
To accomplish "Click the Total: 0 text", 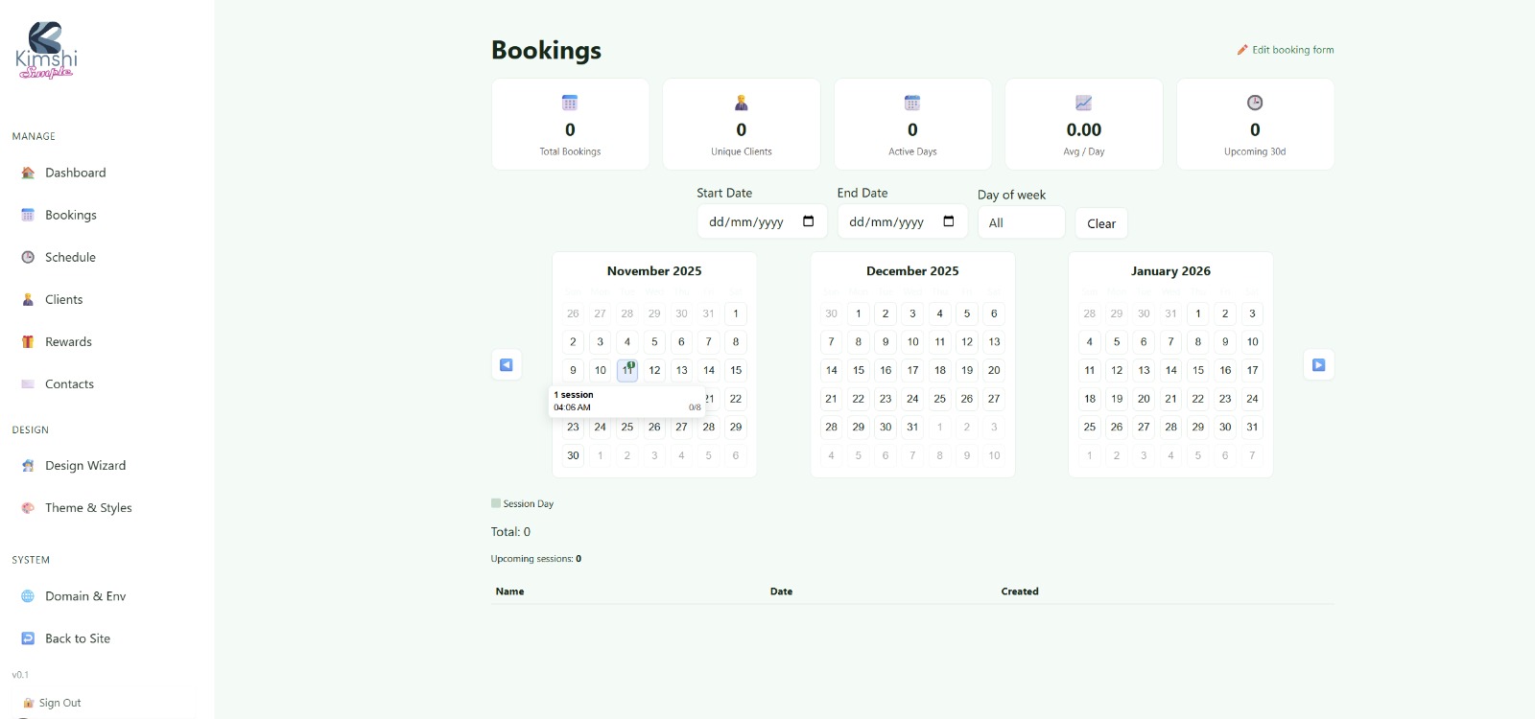I will click(510, 531).
